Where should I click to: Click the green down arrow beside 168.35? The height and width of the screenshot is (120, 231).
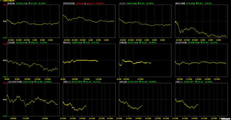tap(29, 42)
